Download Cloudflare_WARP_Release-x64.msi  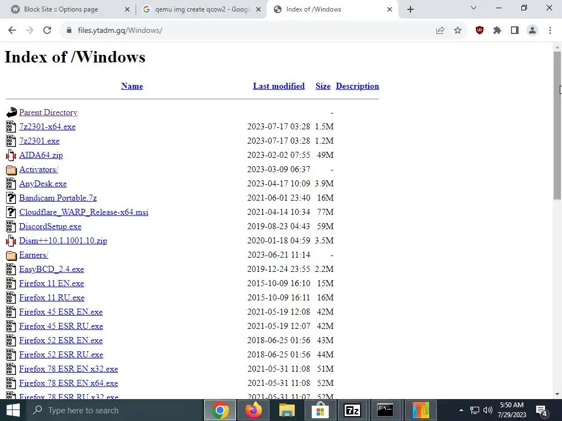(x=83, y=212)
